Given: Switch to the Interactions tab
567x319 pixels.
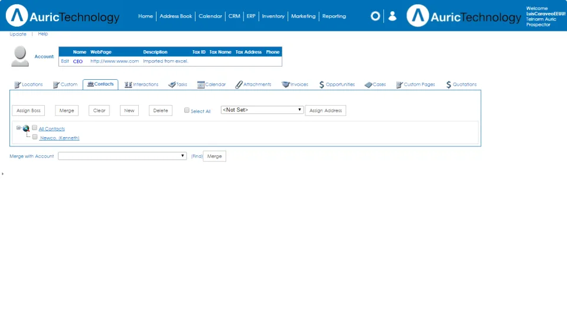Looking at the screenshot, I should (141, 84).
